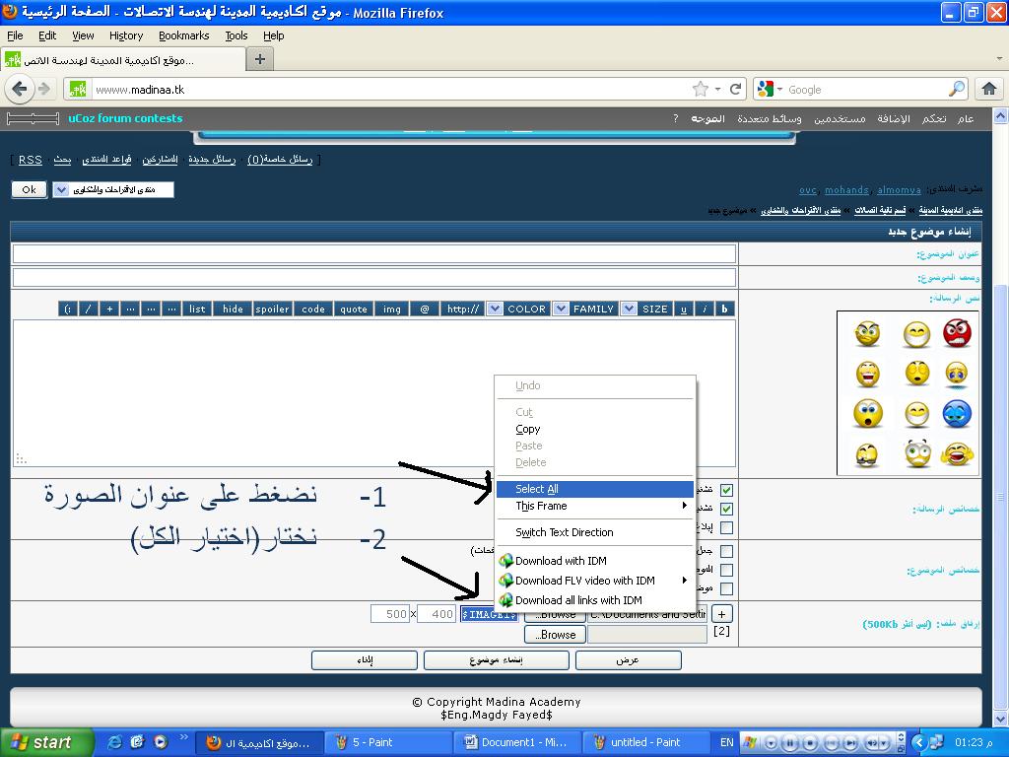
Task: Click the @ email button
Action: coord(425,309)
